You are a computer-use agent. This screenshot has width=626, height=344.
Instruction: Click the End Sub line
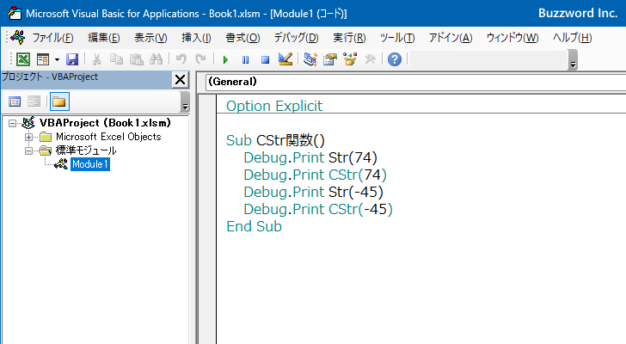254,226
